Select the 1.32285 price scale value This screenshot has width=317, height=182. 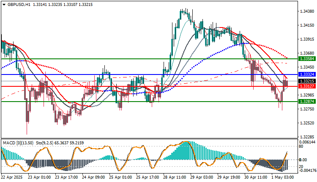click(307, 137)
